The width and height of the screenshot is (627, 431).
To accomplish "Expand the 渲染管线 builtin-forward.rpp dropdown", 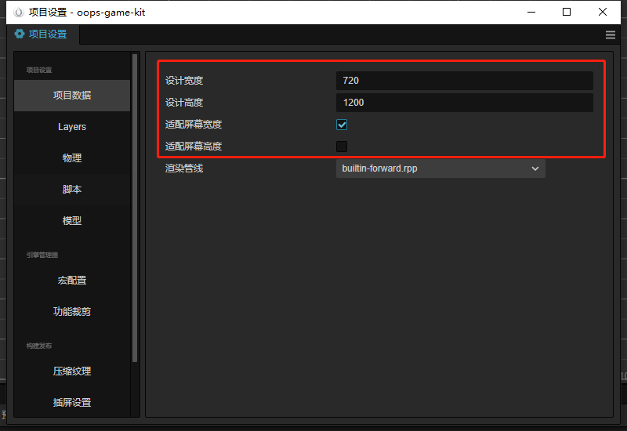I will click(440, 168).
